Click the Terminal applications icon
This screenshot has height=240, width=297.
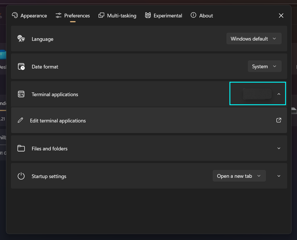point(21,94)
